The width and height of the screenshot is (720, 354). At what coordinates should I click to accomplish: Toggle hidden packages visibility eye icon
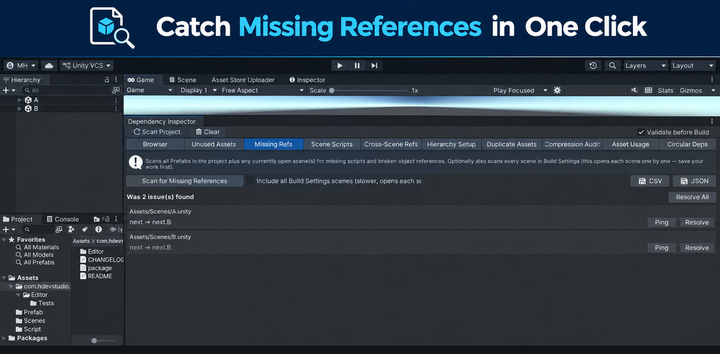(x=113, y=229)
